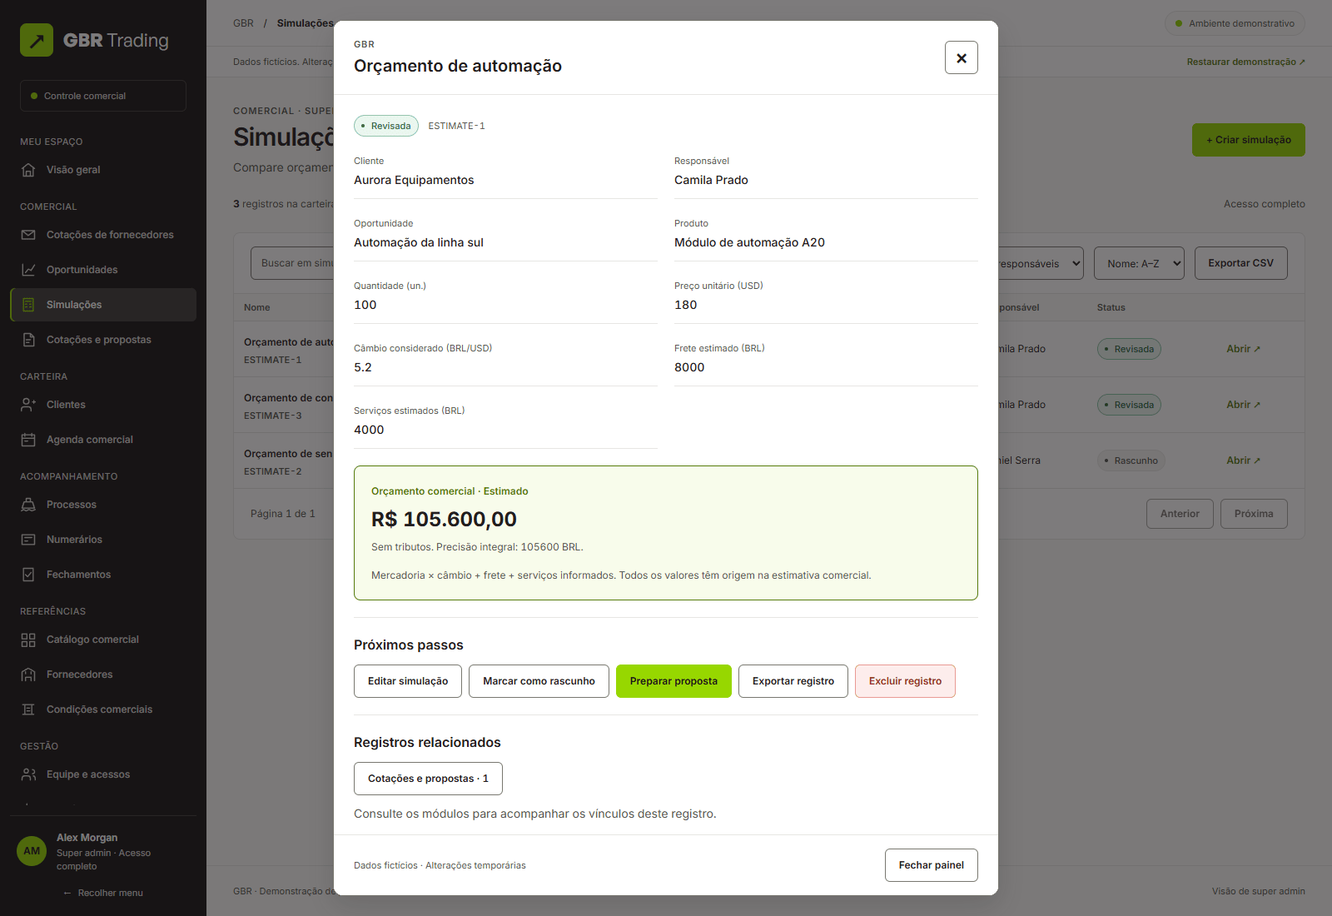Click the Simulações calculator icon
The image size is (1332, 916).
pyautogui.click(x=28, y=305)
